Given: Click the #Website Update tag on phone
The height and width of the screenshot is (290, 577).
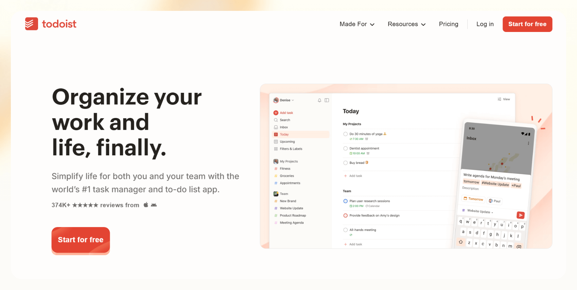Looking at the screenshot, I should pos(495,184).
